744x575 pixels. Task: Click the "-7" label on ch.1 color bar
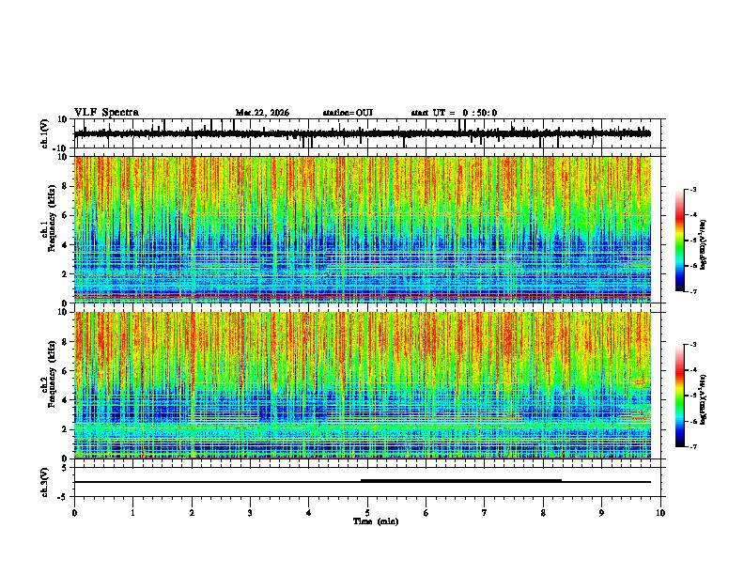click(x=693, y=291)
